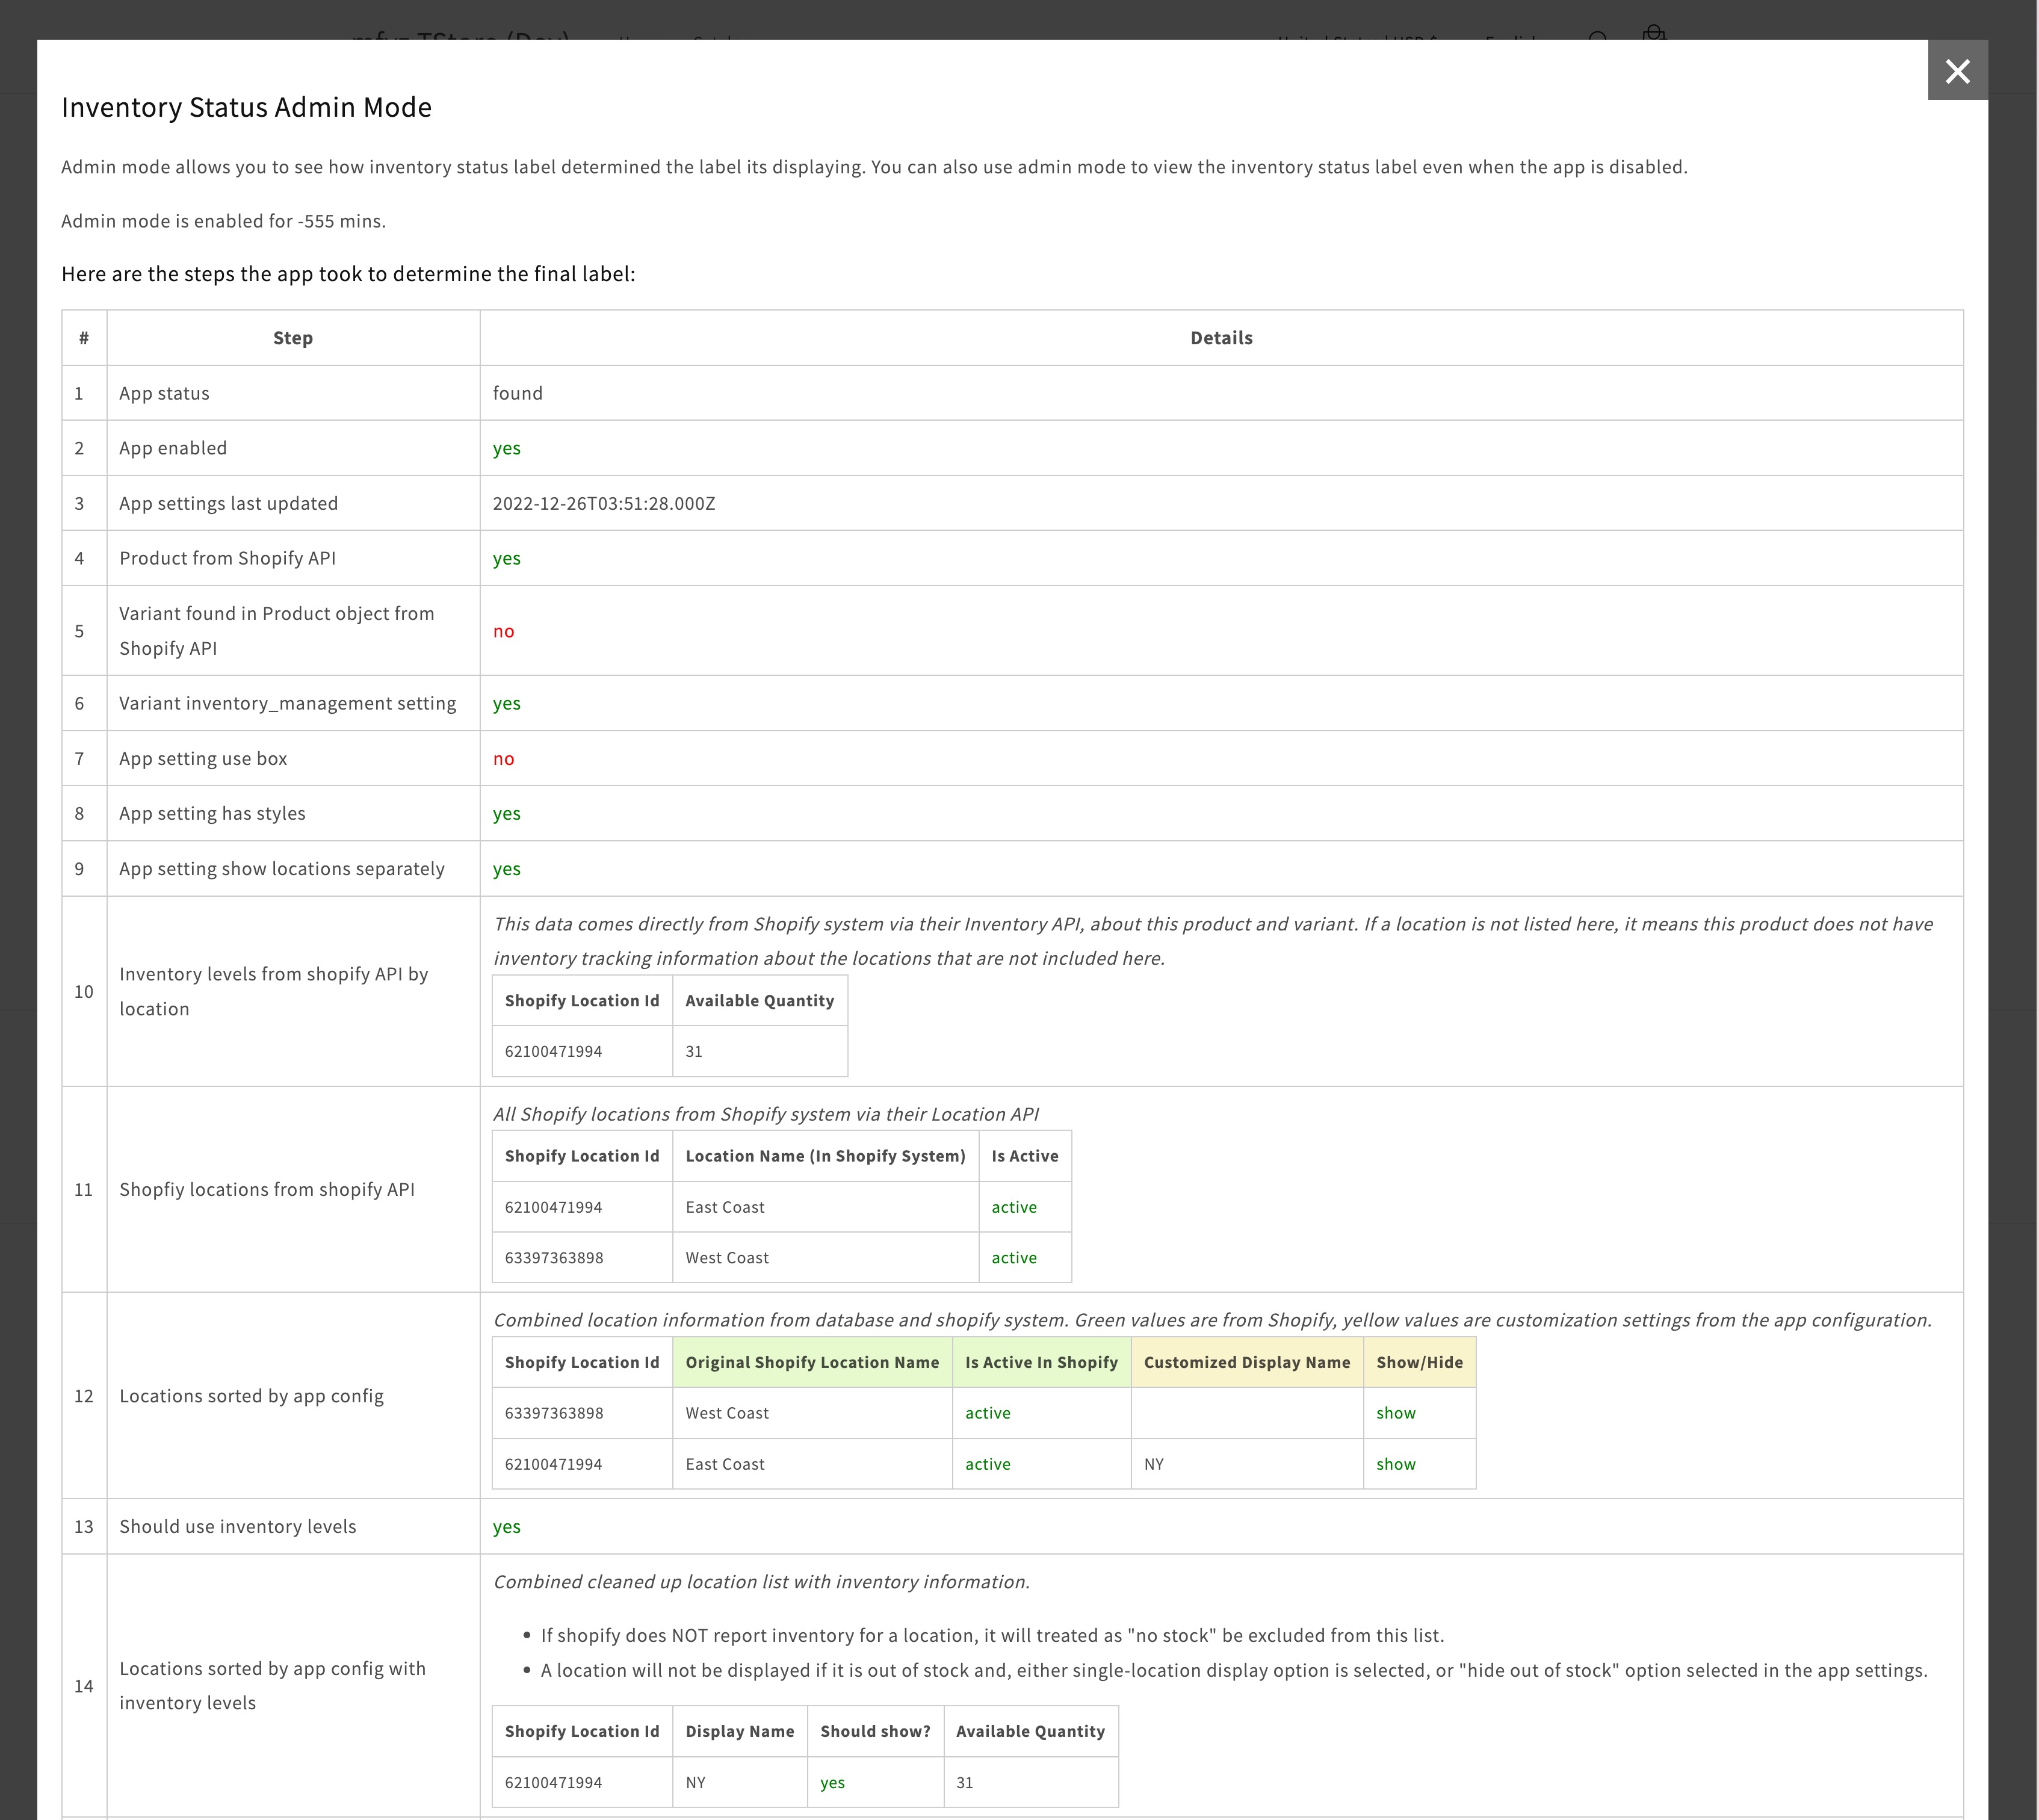This screenshot has height=1820, width=2039.
Task: Select 'App setting has styles' label
Action: (x=212, y=813)
